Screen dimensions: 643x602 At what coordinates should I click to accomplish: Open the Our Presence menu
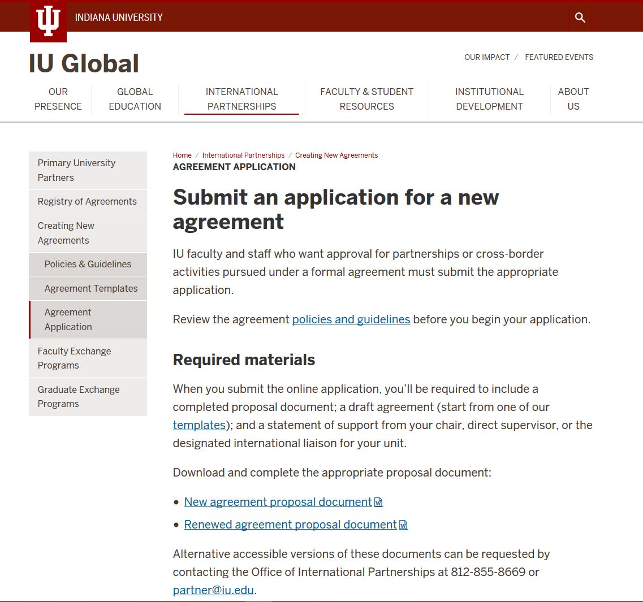(58, 99)
